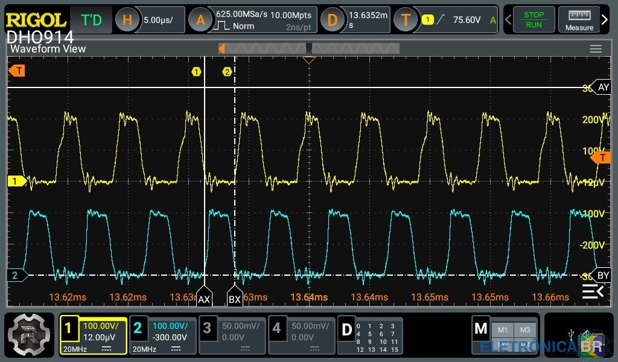The image size is (618, 362).
Task: Open digital channels D panel
Action: point(369,335)
